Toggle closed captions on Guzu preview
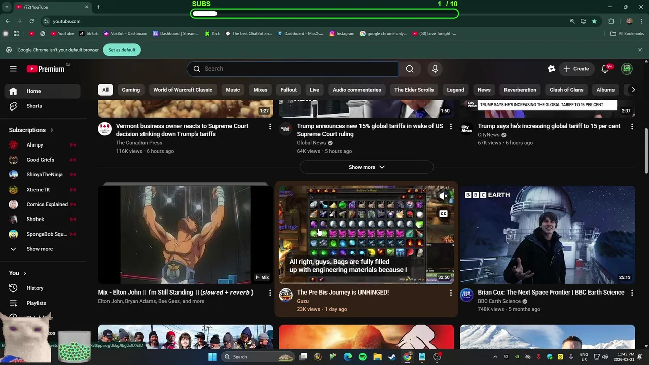Viewport: 649px width, 365px height. coord(443,214)
